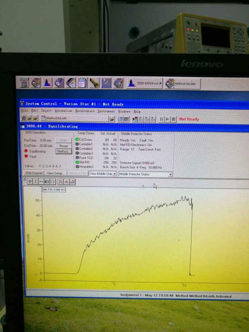Click the RCL toolbar icon
Image resolution: width=249 pixels, height=332 pixels.
(x=141, y=119)
